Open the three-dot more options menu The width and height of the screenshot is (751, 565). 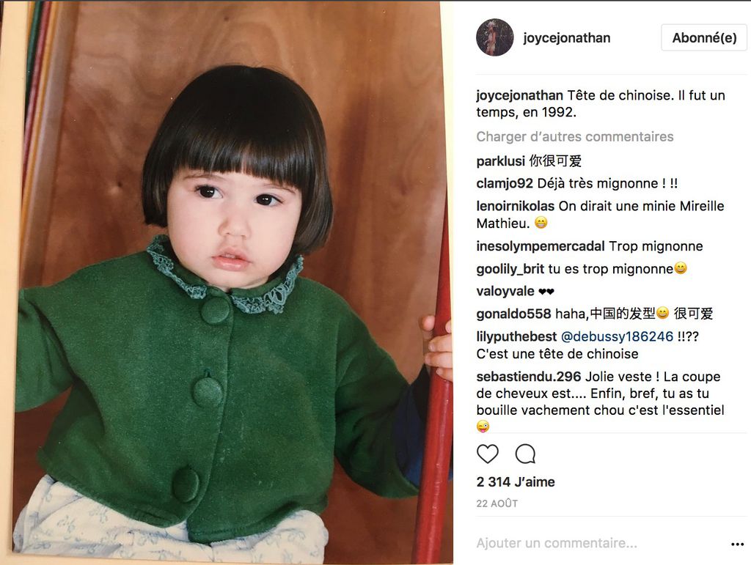[738, 544]
